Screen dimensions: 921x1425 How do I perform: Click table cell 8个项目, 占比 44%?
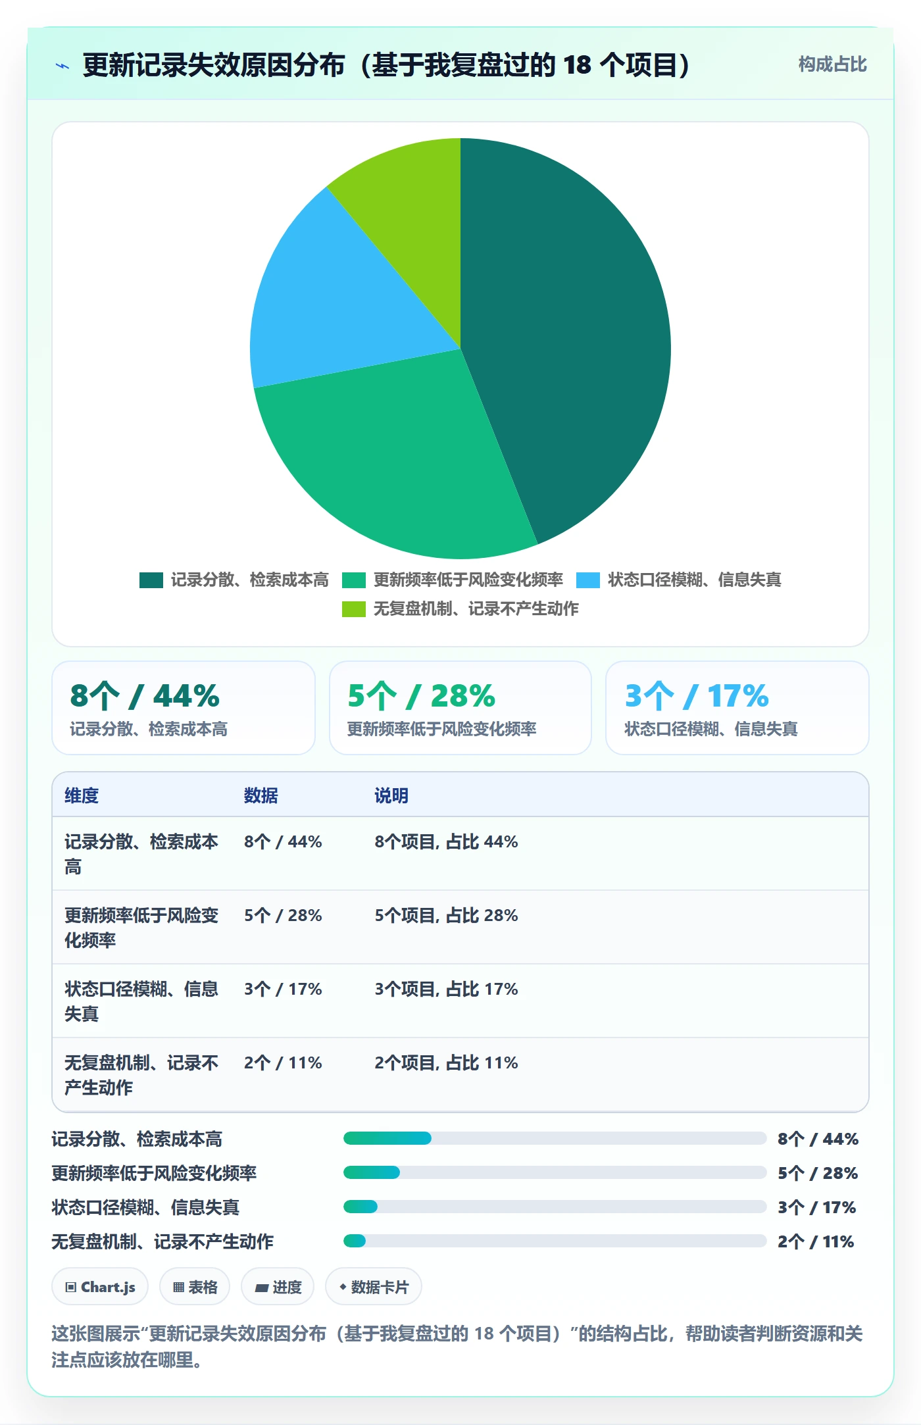point(446,842)
